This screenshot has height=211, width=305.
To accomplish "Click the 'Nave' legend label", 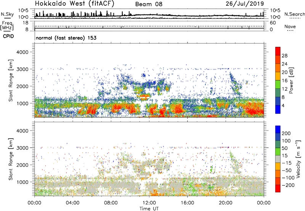I will pos(290,27).
